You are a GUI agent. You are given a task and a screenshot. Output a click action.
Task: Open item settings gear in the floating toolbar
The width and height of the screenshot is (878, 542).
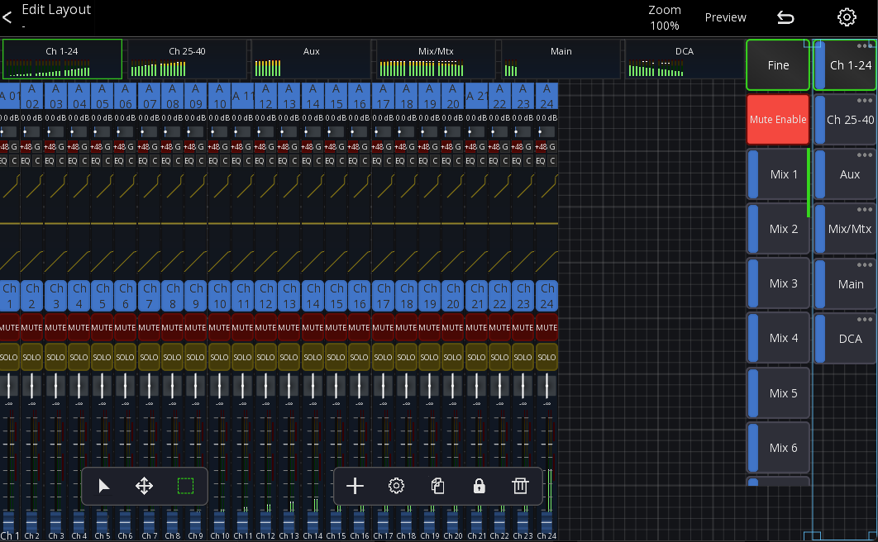click(397, 486)
